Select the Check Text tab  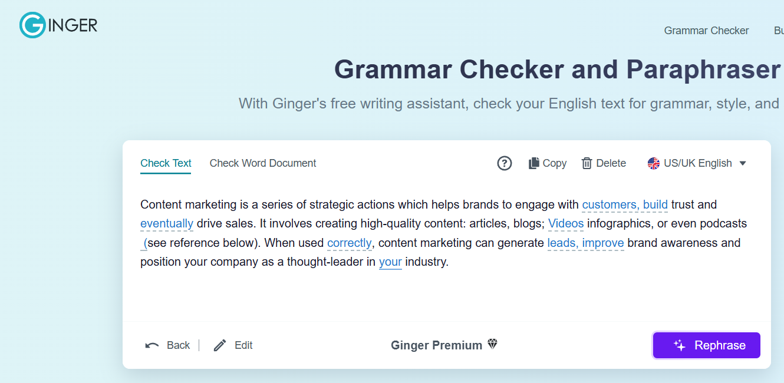tap(166, 163)
